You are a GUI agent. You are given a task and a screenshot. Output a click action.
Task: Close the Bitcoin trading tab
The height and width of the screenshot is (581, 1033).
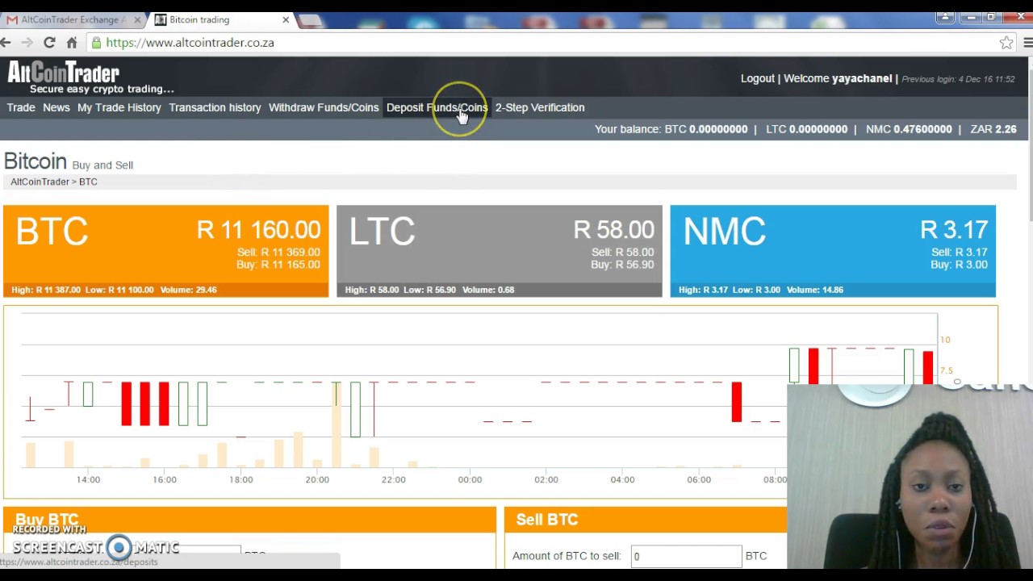(x=286, y=19)
